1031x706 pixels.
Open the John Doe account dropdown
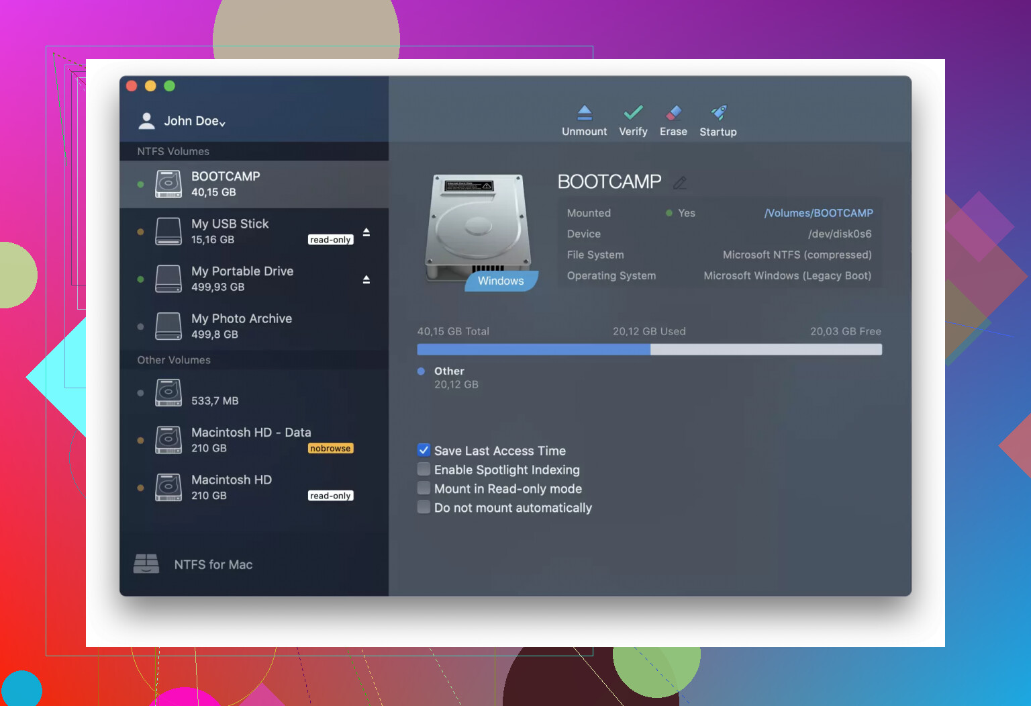click(x=195, y=122)
